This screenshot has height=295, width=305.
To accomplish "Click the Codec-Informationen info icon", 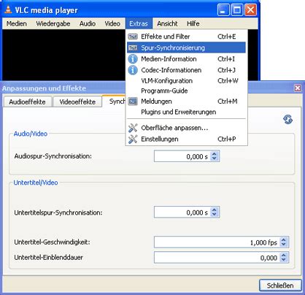I will (x=133, y=70).
